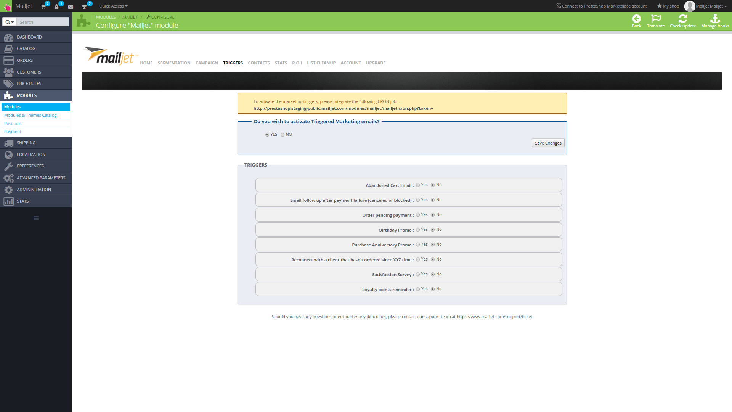
Task: Click the CRON job URL text
Action: [x=343, y=108]
